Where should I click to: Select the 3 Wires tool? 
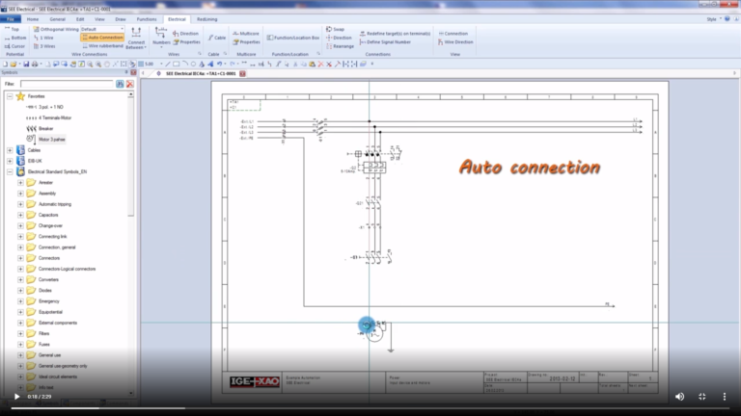tap(44, 46)
